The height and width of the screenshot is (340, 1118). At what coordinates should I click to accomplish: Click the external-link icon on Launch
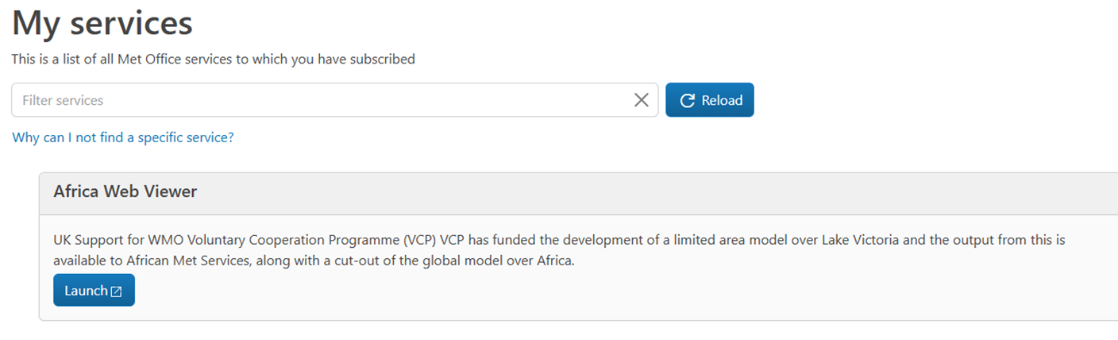[x=117, y=292]
